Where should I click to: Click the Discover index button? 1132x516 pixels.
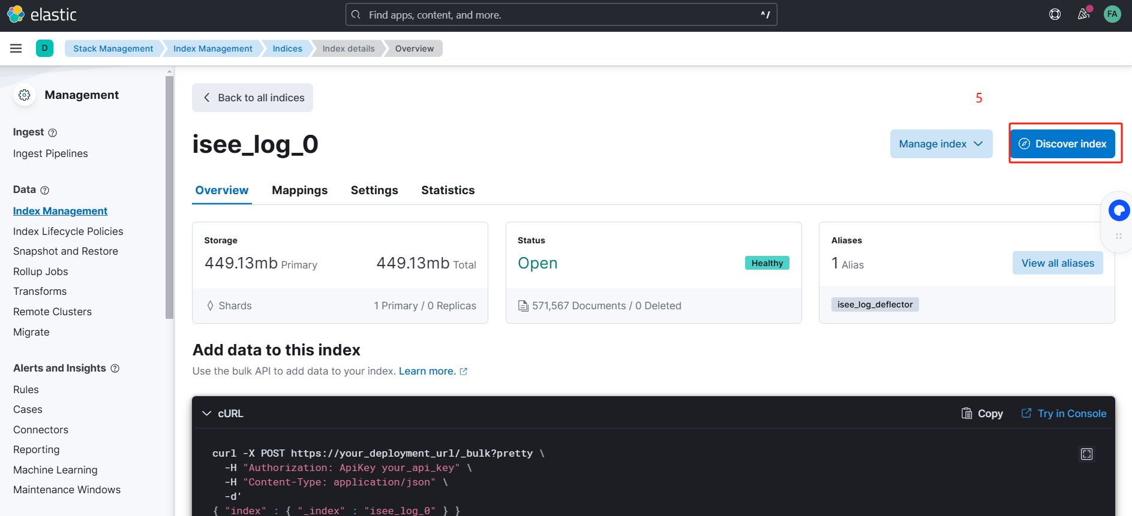pos(1062,144)
